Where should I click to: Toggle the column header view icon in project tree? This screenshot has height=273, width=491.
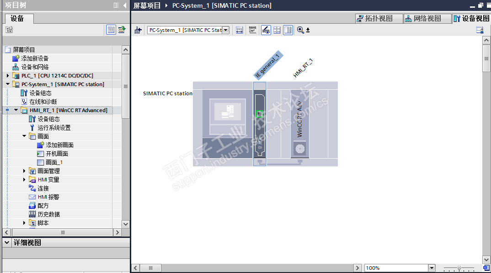pyautogui.click(x=111, y=30)
